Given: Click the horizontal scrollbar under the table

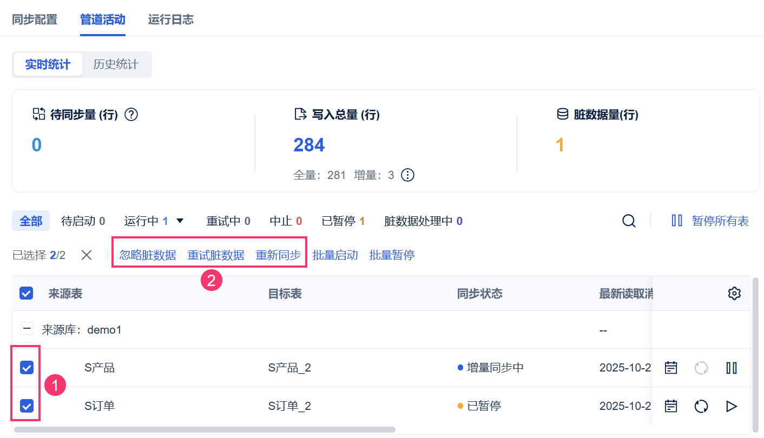Looking at the screenshot, I should pyautogui.click(x=205, y=430).
